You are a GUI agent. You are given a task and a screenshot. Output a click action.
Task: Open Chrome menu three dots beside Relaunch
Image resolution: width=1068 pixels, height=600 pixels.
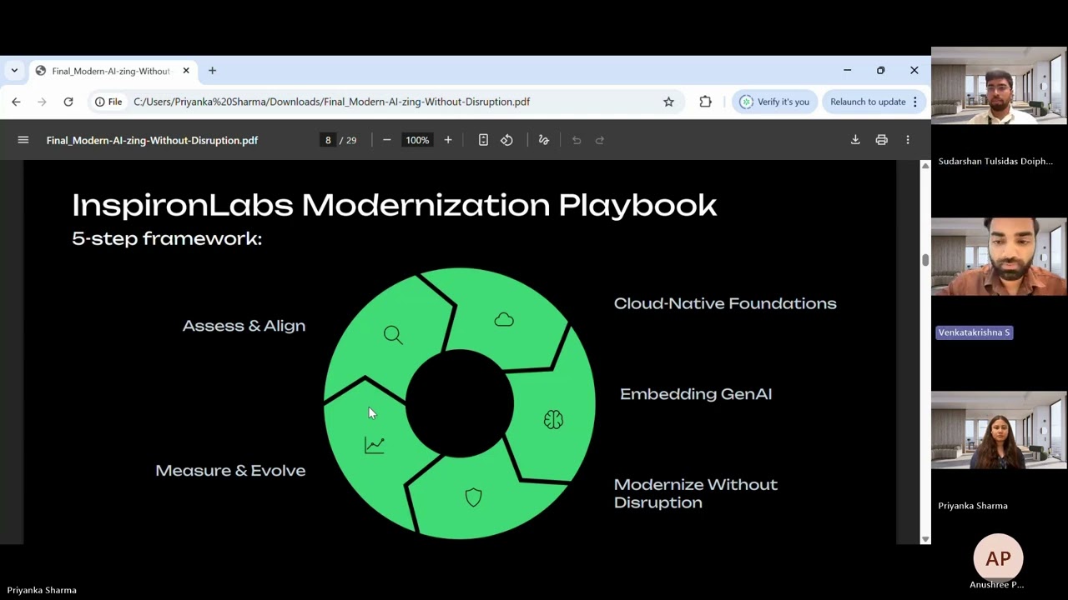click(915, 102)
